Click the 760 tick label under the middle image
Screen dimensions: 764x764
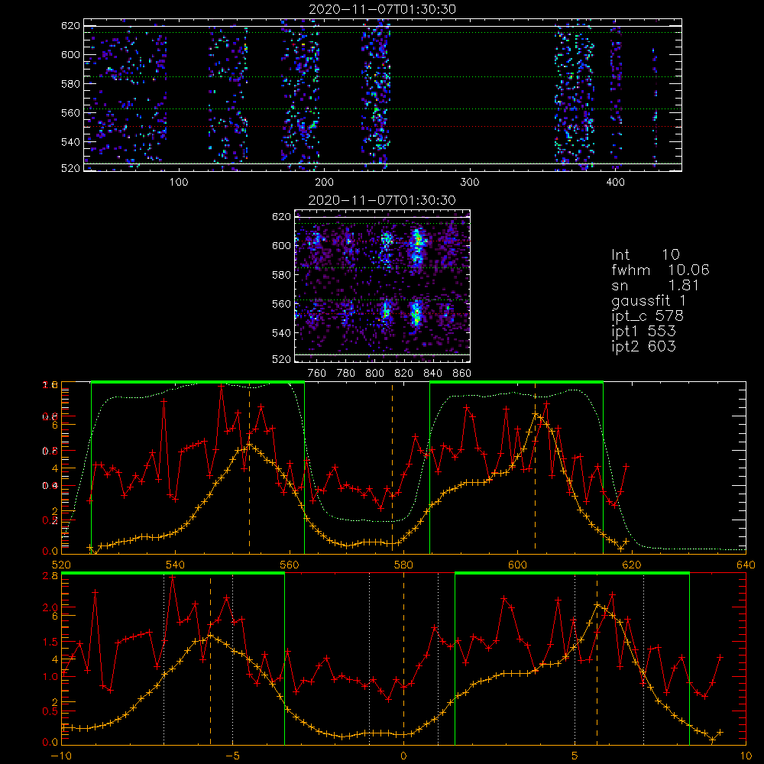[x=317, y=374]
